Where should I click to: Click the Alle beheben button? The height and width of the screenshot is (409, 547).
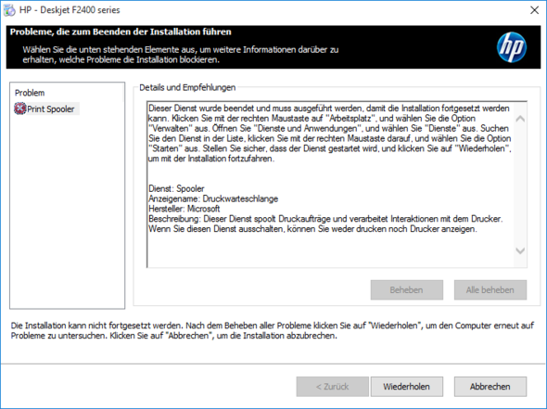[490, 289]
